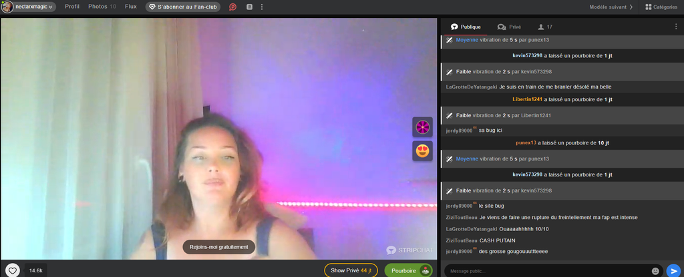Screen dimensions: 684x277
Task: Click the orange username Libertin1241 in tip notice
Action: click(x=528, y=100)
